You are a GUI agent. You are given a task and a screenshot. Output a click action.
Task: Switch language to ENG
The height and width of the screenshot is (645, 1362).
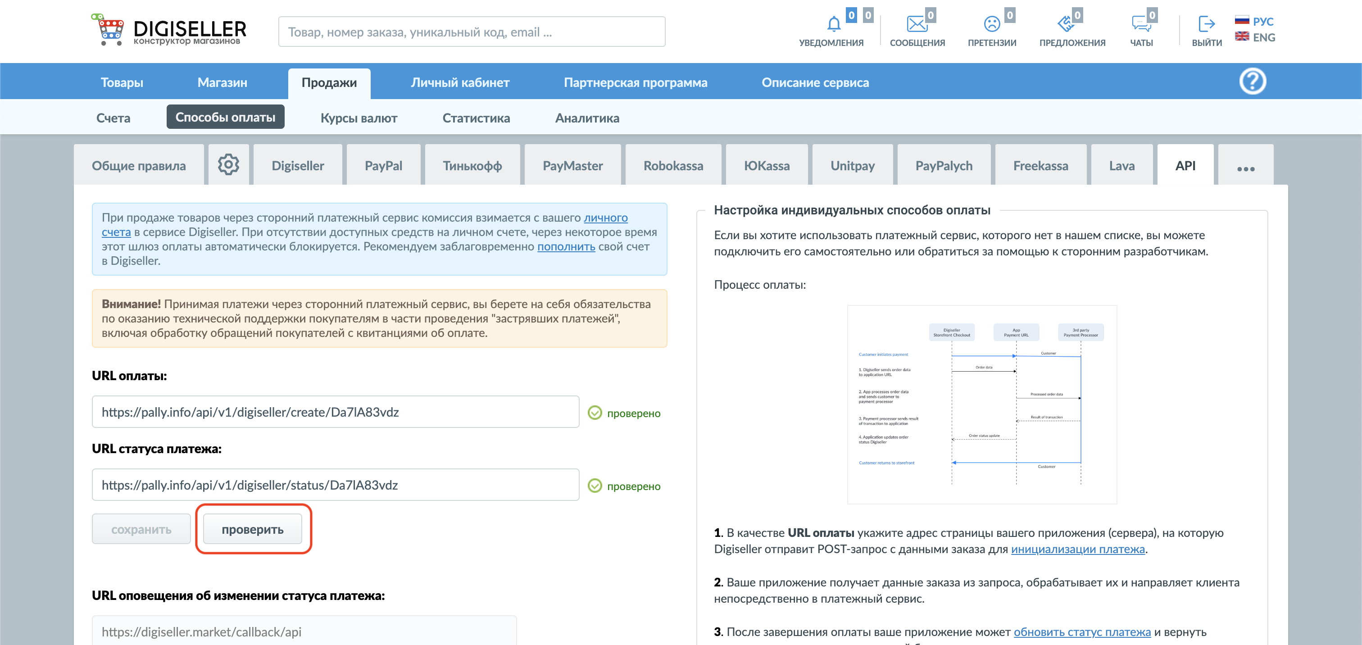click(x=1264, y=37)
